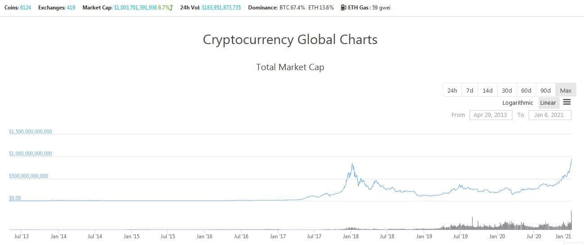Click the 59 gwei gas value
The image size is (584, 245).
381,8
